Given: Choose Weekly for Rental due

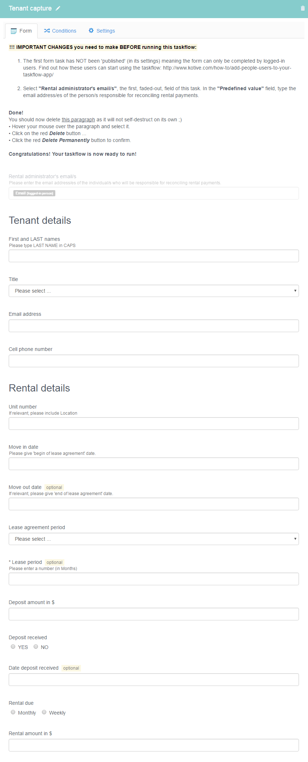Looking at the screenshot, I should 44,712.
